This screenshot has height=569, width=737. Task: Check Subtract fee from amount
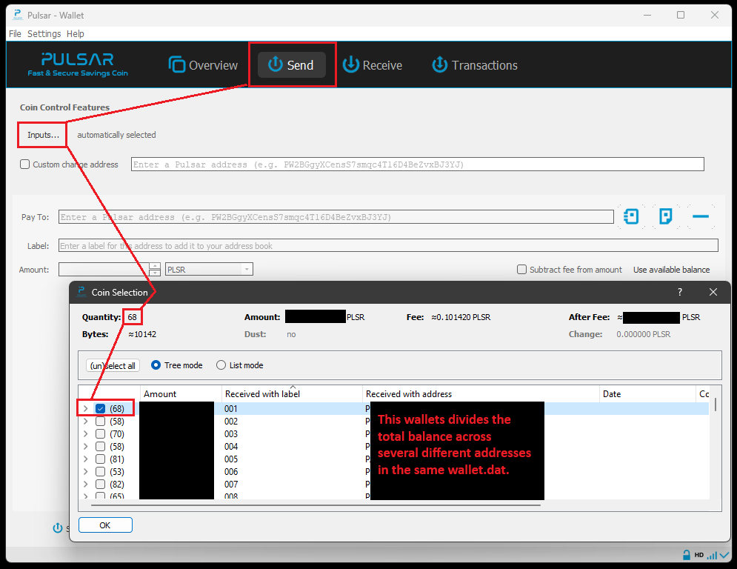(521, 270)
